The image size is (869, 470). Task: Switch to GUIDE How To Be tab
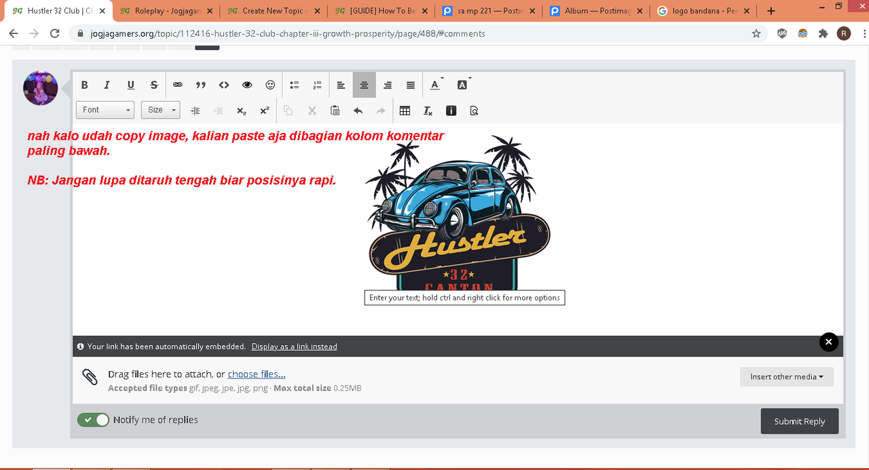click(381, 11)
